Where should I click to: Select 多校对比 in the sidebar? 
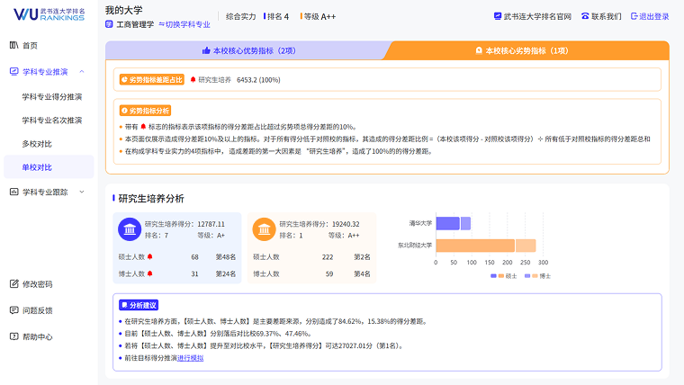pos(37,144)
